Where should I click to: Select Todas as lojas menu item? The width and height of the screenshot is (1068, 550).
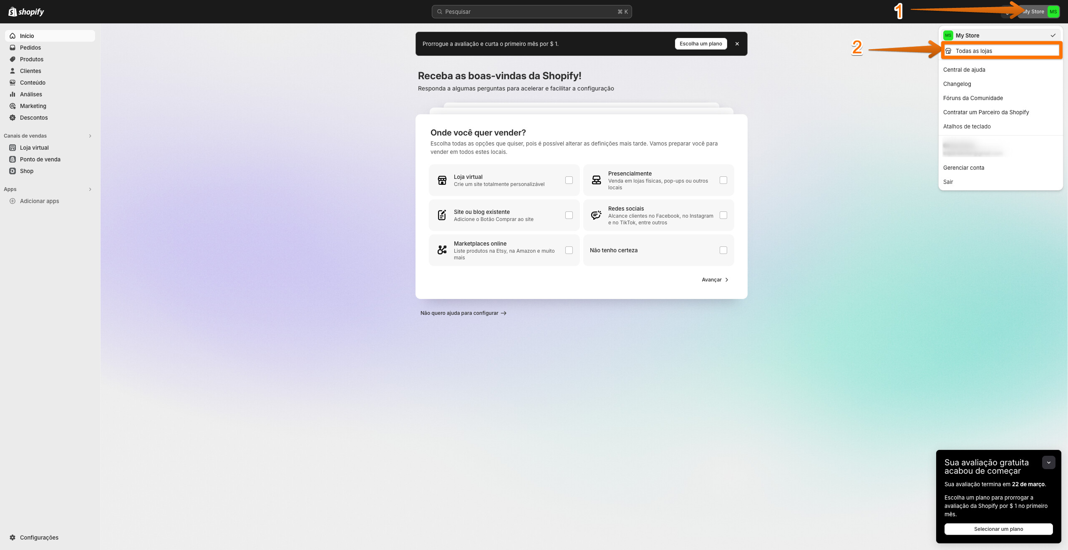click(x=974, y=51)
